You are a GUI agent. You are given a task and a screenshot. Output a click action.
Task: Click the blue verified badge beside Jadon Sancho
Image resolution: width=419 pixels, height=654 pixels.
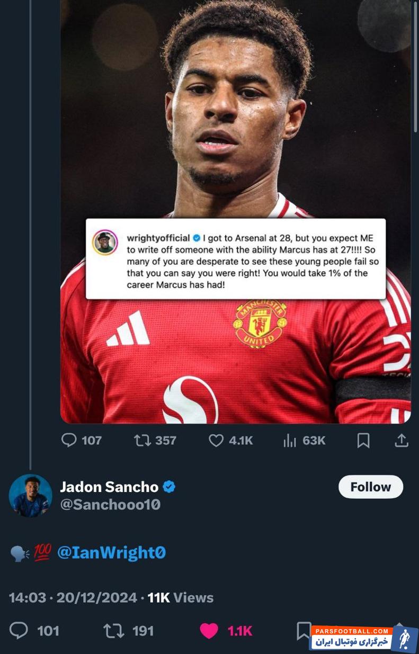point(169,487)
